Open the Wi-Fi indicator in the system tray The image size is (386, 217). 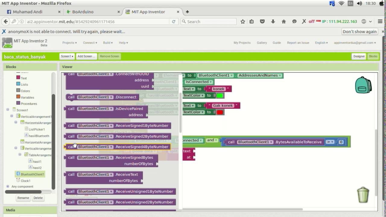(341, 3)
